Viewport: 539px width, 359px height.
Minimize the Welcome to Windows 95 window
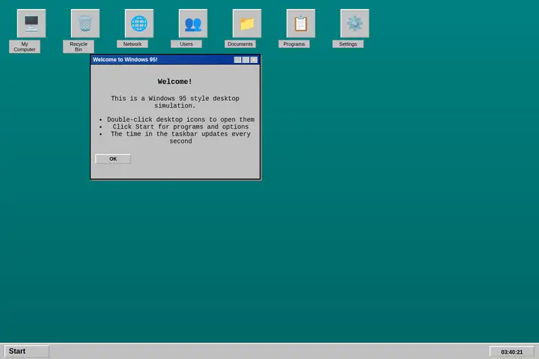(237, 60)
